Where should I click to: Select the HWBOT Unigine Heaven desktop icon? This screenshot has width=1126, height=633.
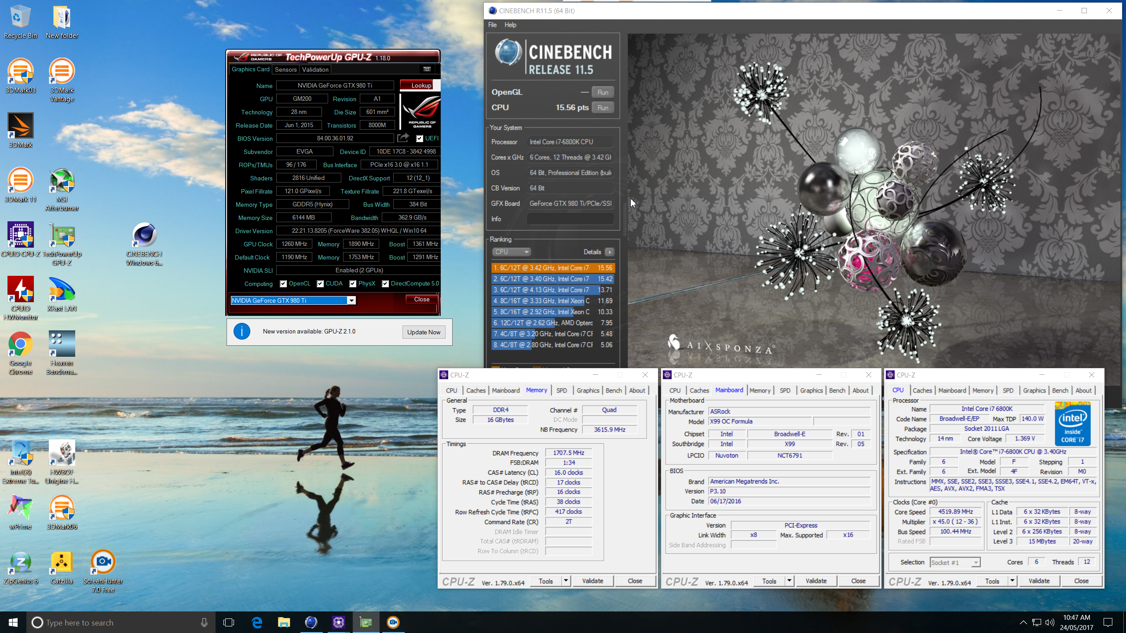[x=62, y=462]
